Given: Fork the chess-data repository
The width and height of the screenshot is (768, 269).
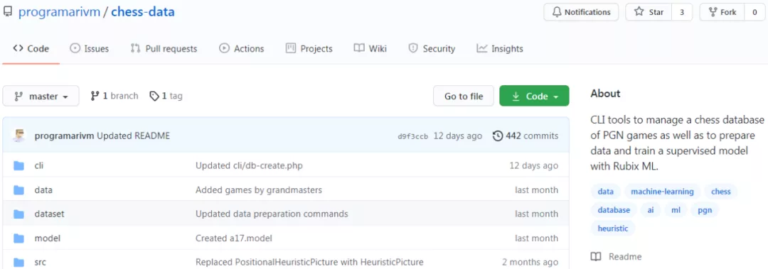Looking at the screenshot, I should pyautogui.click(x=722, y=12).
